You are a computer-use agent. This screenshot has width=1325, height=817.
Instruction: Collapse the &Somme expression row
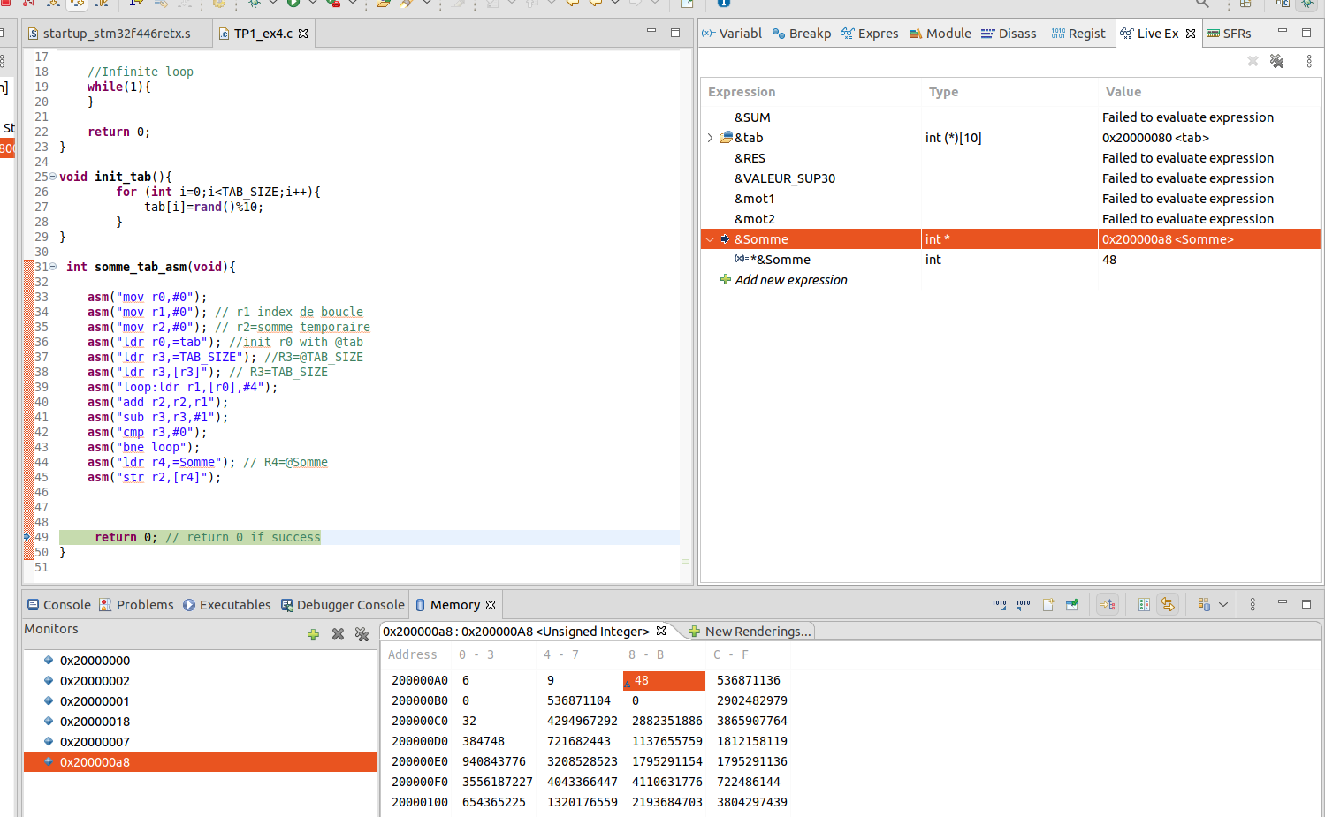coord(710,239)
